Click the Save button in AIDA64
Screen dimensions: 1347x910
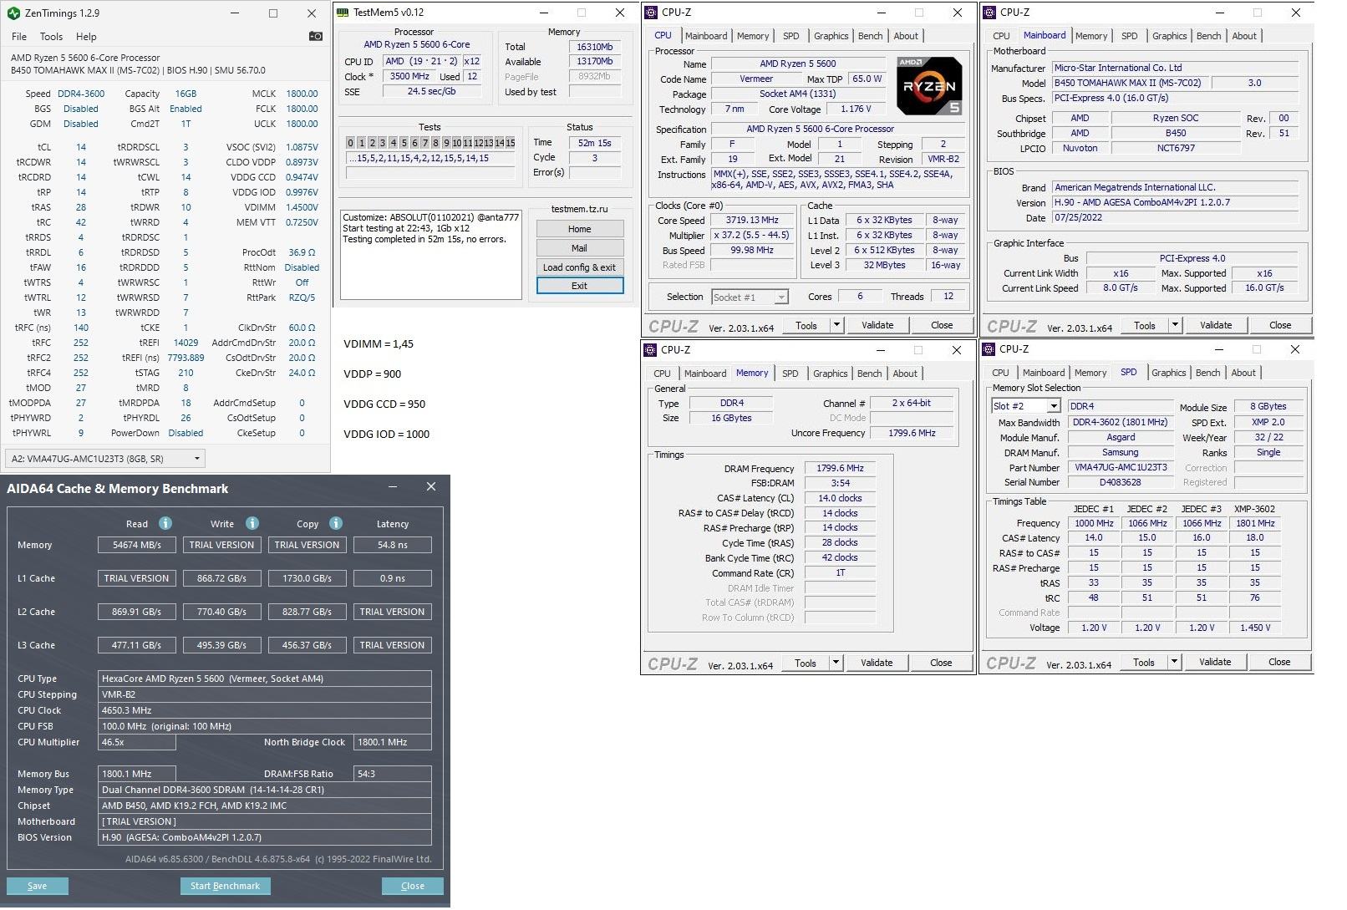tap(37, 886)
